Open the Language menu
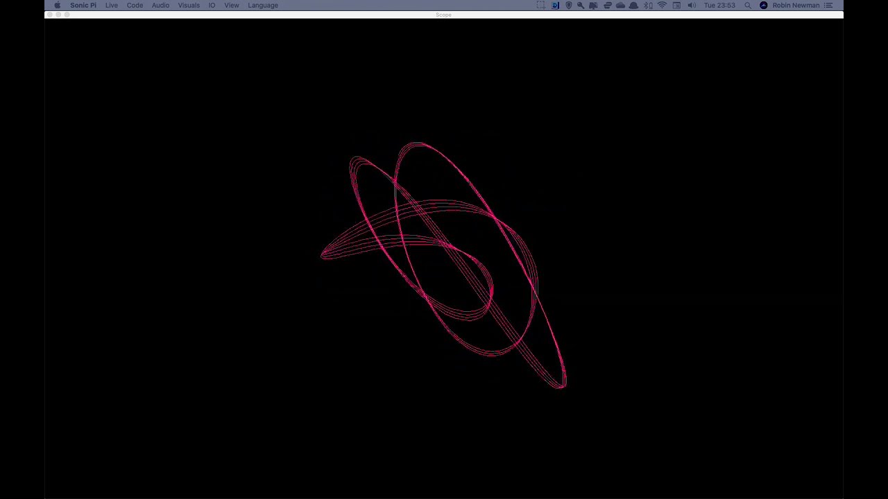This screenshot has height=499, width=888. (263, 5)
